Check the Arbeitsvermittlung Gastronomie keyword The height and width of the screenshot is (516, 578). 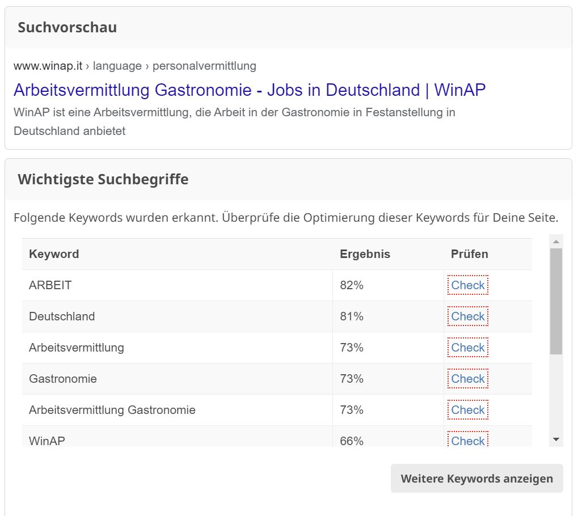coord(468,410)
